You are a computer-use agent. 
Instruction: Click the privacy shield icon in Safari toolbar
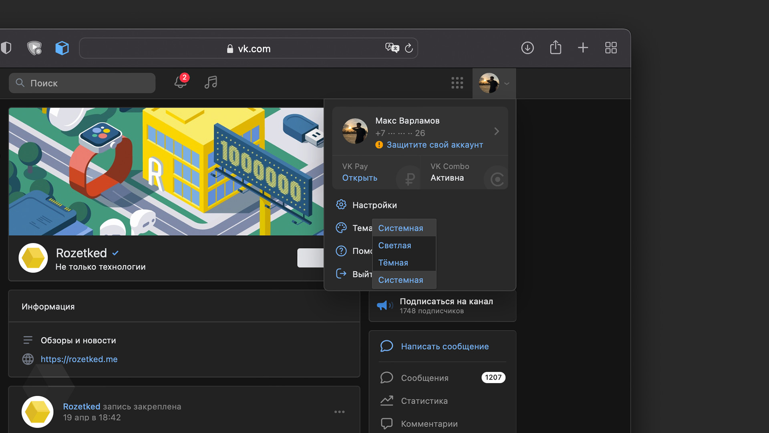pos(6,48)
